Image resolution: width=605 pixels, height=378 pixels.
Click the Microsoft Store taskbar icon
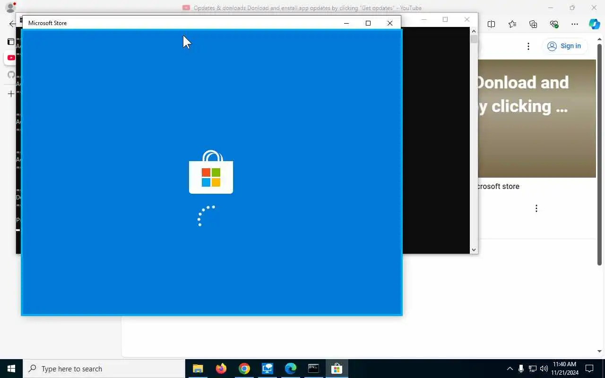click(337, 369)
